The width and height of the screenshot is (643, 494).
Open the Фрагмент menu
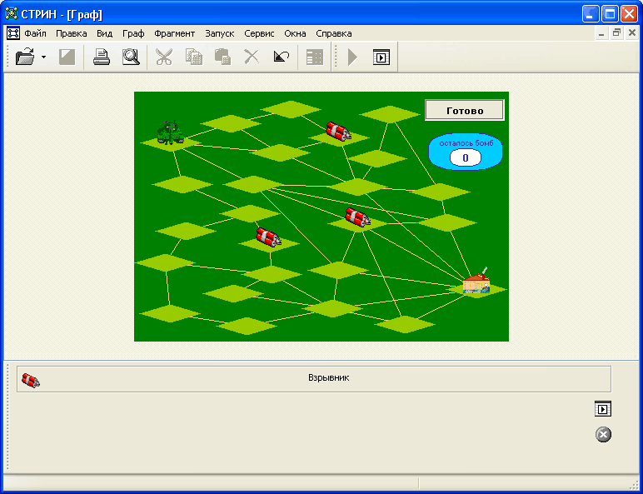175,33
